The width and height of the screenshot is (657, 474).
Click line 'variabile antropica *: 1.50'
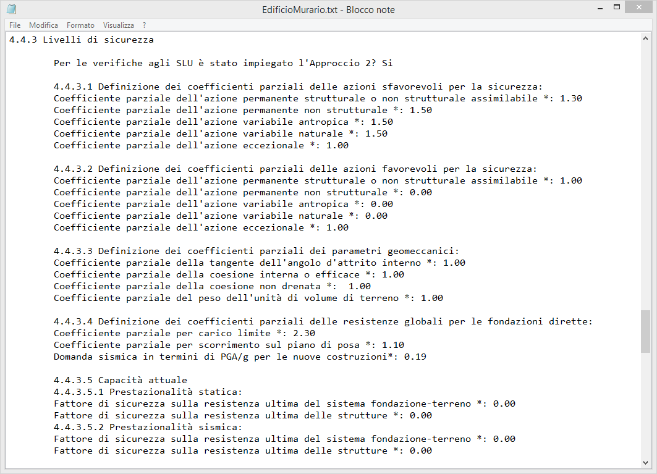point(223,122)
